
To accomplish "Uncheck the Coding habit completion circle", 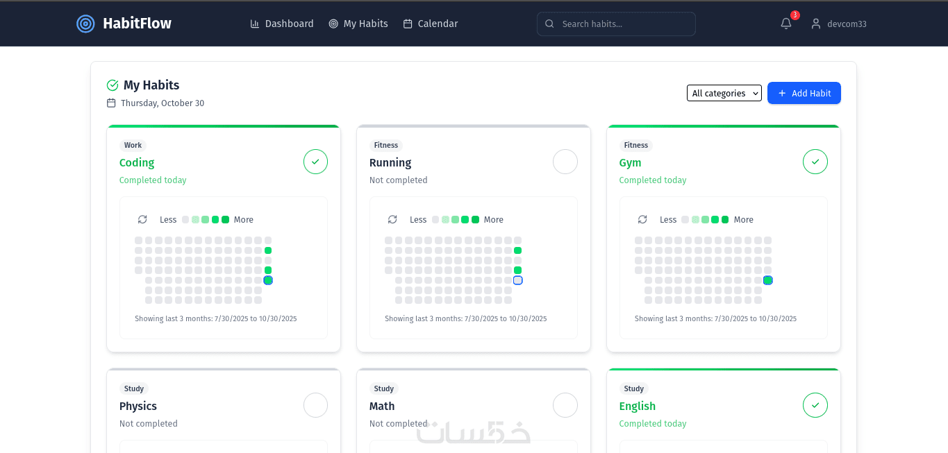I will click(315, 162).
